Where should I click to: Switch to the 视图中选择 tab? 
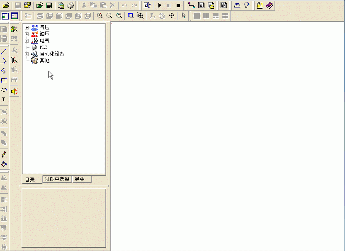coord(57,179)
